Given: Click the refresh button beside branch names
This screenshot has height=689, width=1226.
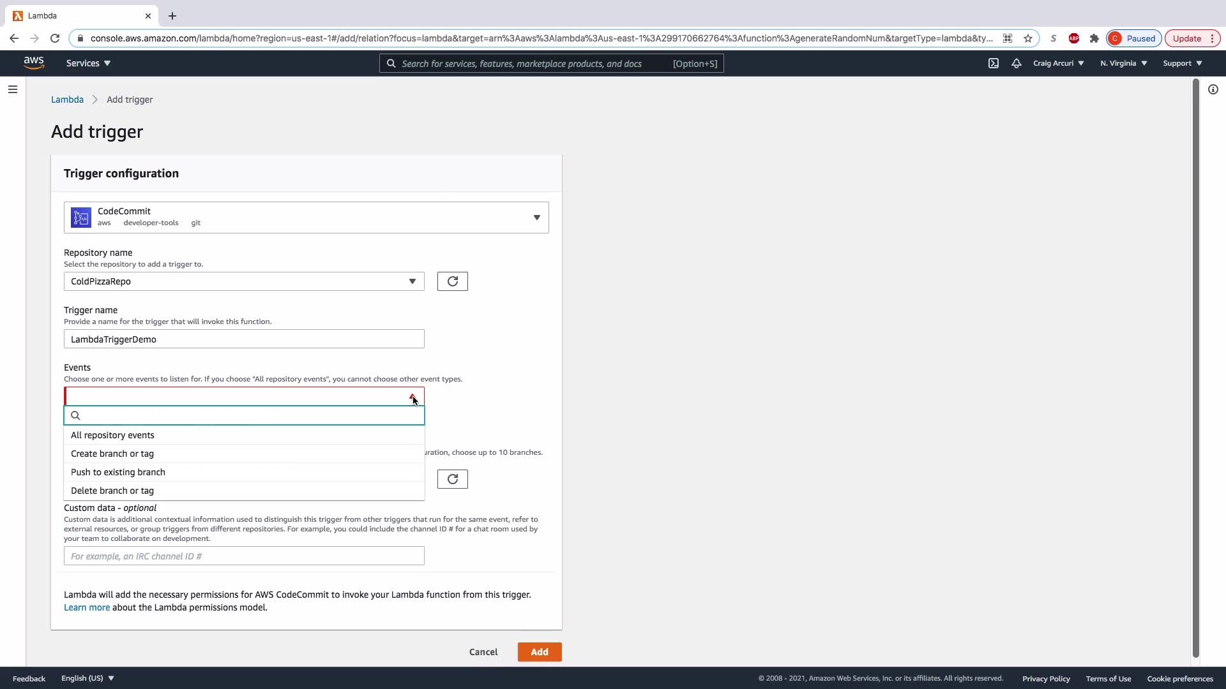Looking at the screenshot, I should [x=452, y=479].
